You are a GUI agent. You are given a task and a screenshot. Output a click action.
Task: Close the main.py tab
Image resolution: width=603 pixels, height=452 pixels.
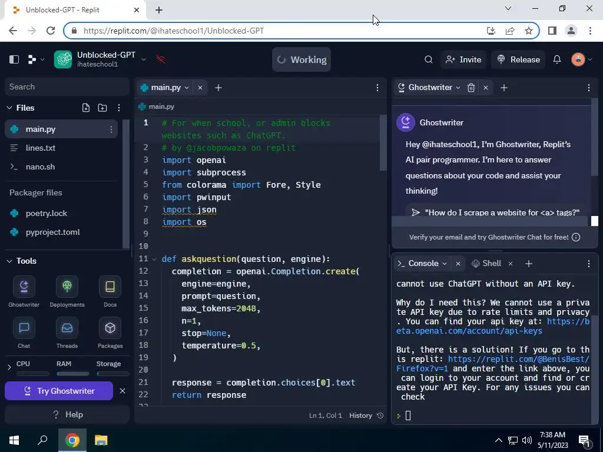click(200, 88)
